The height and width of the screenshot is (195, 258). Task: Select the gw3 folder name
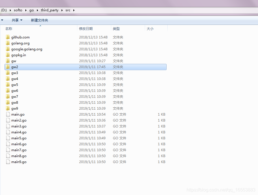pyautogui.click(x=15, y=73)
